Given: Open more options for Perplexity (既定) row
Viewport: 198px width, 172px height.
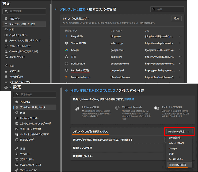Looking at the screenshot, I should pos(180,70).
